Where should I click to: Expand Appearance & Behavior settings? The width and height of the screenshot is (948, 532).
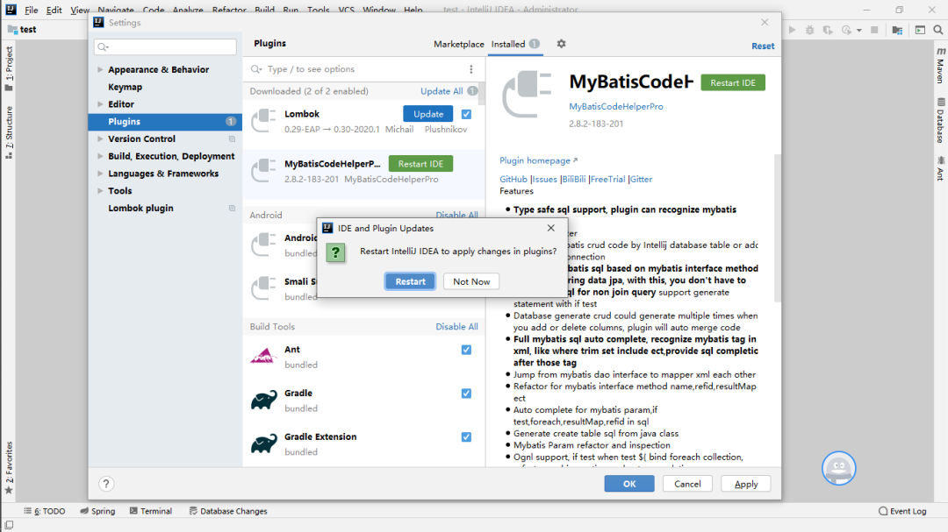pos(100,70)
